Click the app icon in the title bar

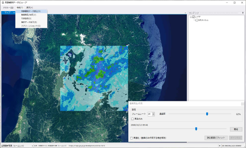[x=3, y=2]
